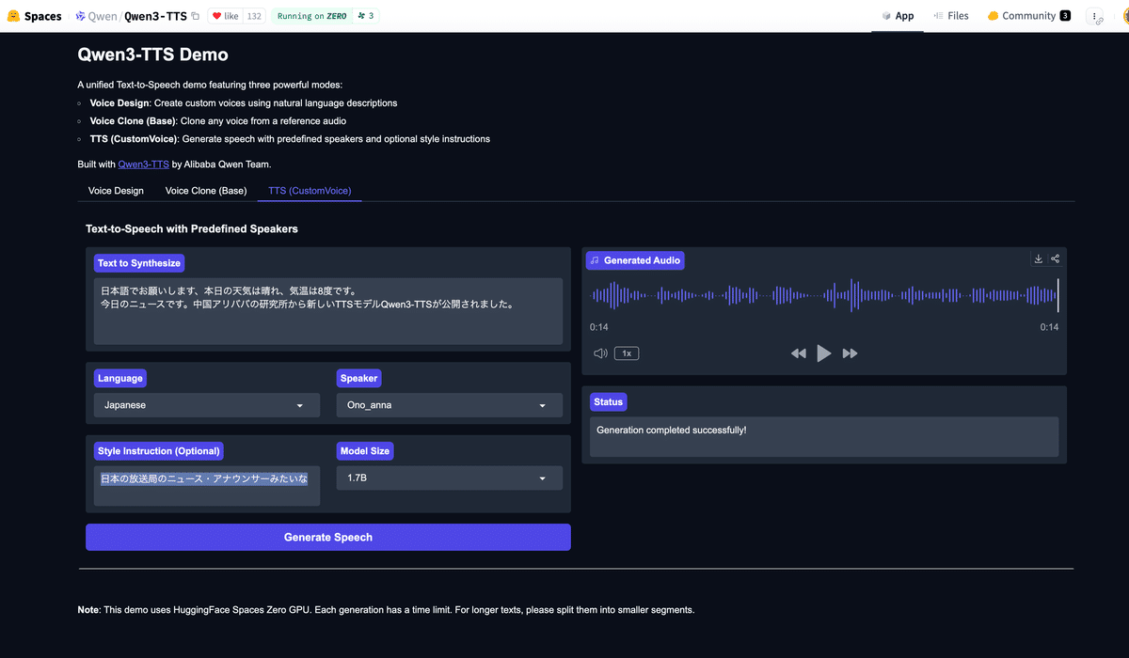Play the generated audio
Image resolution: width=1129 pixels, height=658 pixels.
[824, 353]
